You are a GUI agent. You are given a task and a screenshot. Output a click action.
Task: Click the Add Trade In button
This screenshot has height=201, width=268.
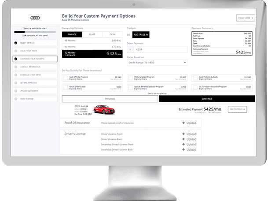(141, 34)
